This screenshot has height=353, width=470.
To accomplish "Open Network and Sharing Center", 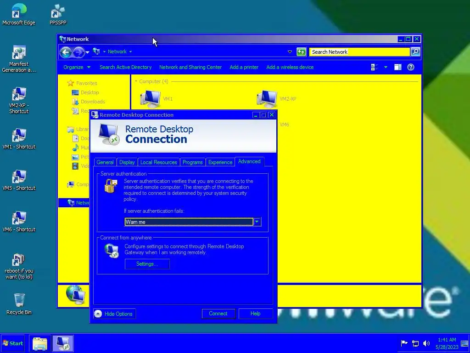I will click(190, 67).
